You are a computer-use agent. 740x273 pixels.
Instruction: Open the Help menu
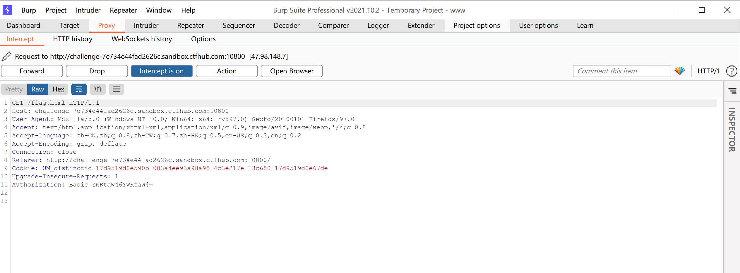tap(188, 10)
